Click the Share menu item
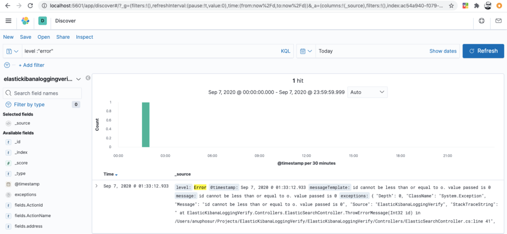Screen dimensions: 507x234 [x=63, y=37]
